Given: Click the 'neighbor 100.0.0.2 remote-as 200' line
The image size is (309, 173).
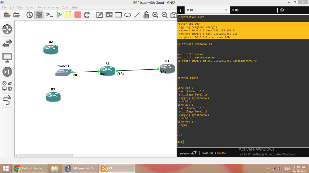Looking at the screenshot, I should tap(204, 37).
